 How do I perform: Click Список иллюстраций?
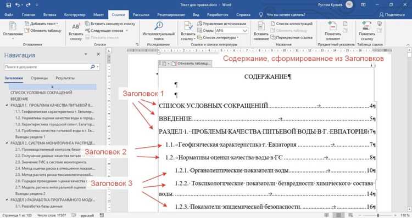coord(292,24)
